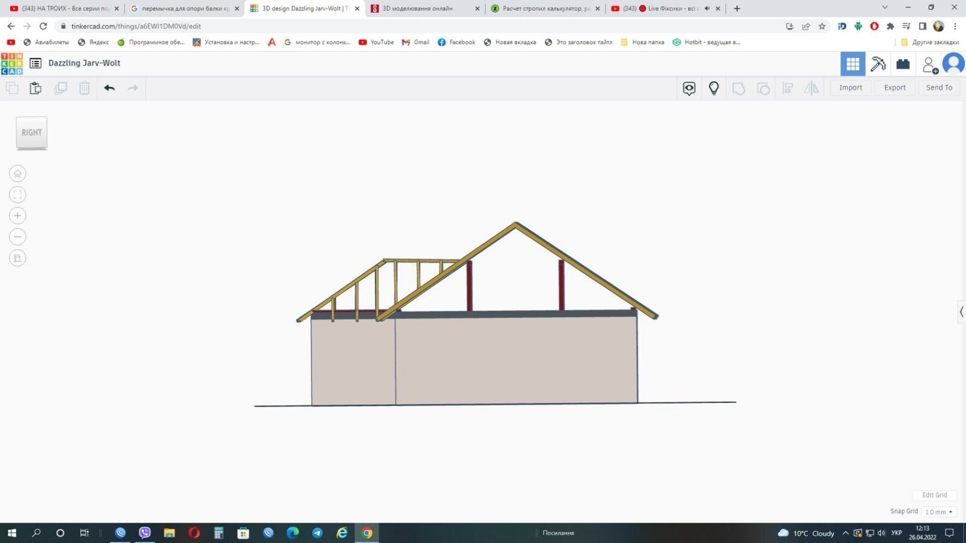This screenshot has width=966, height=543.
Task: Click the Fit all in view icon
Action: [x=18, y=195]
